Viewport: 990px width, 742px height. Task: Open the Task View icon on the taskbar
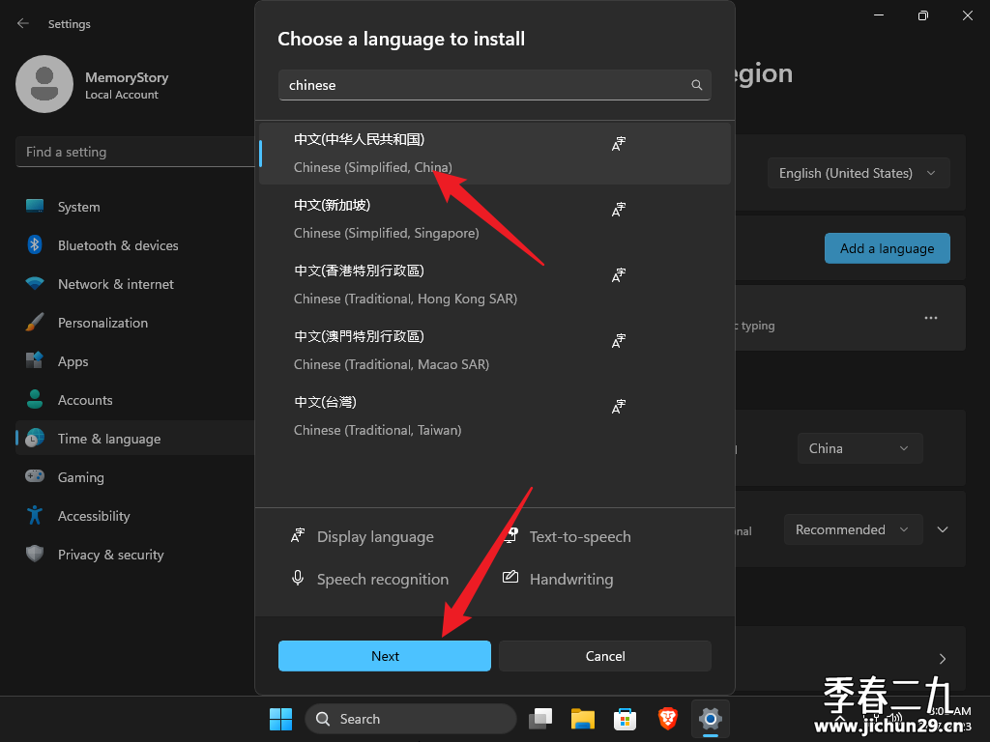(540, 719)
